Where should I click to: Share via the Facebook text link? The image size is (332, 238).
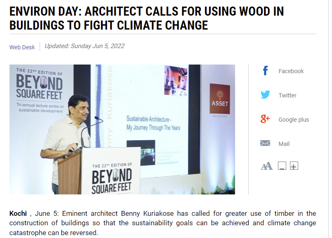click(291, 71)
